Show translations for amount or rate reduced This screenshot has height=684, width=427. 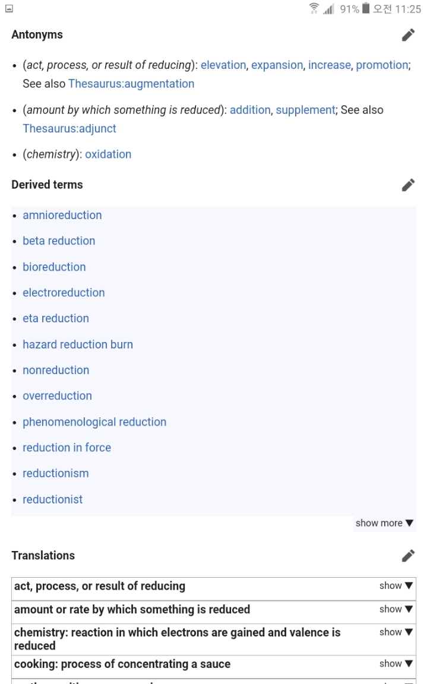coord(396,609)
